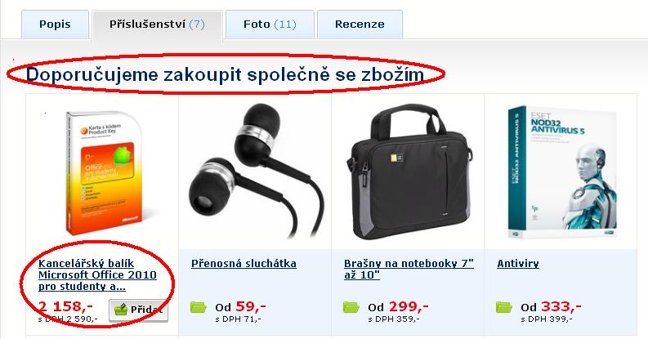Open the Recenze tab
This screenshot has width=648, height=339.
coord(360,25)
